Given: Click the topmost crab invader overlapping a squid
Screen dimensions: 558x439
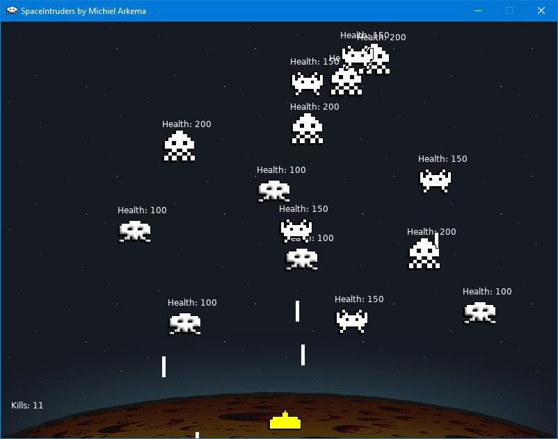Looking at the screenshot, I should [x=357, y=56].
